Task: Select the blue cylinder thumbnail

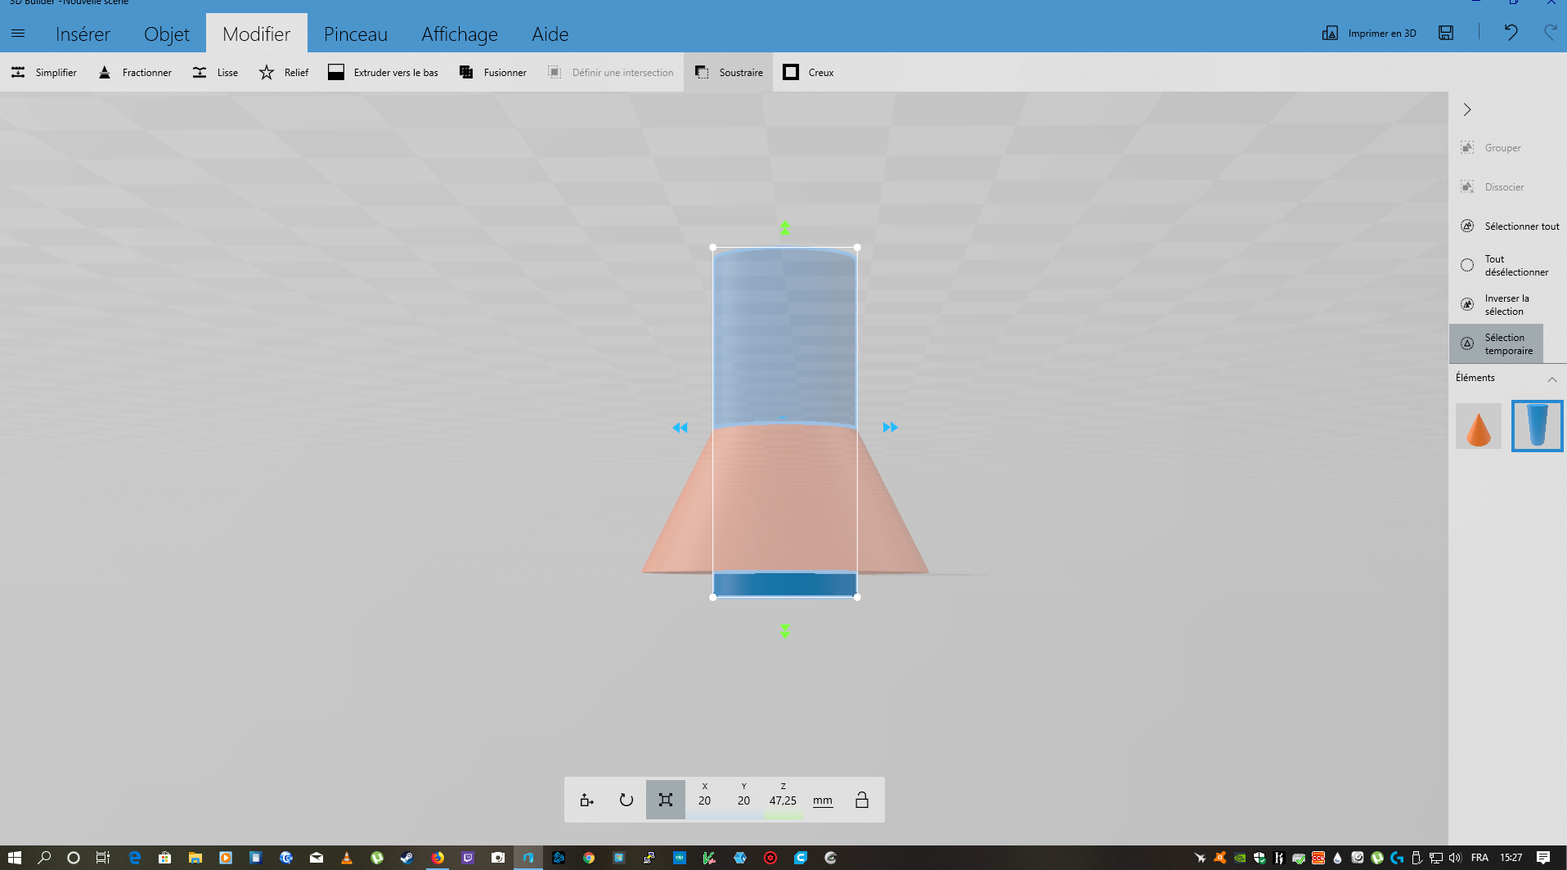Action: coord(1538,426)
